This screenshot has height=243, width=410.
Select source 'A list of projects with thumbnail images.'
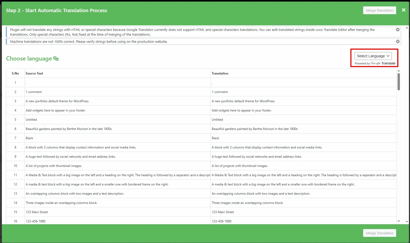point(54,166)
